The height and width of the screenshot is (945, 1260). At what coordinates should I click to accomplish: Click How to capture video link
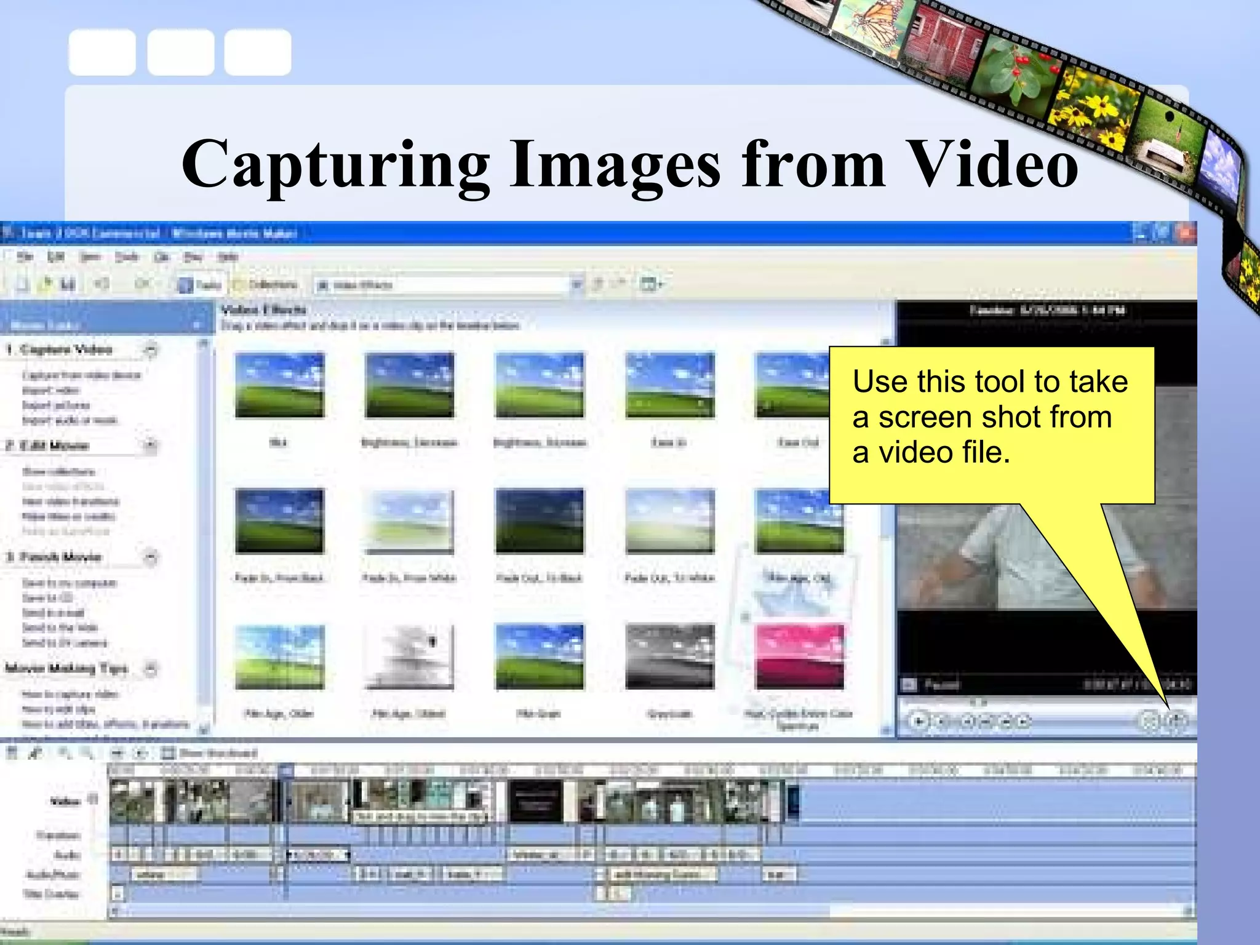(x=70, y=694)
